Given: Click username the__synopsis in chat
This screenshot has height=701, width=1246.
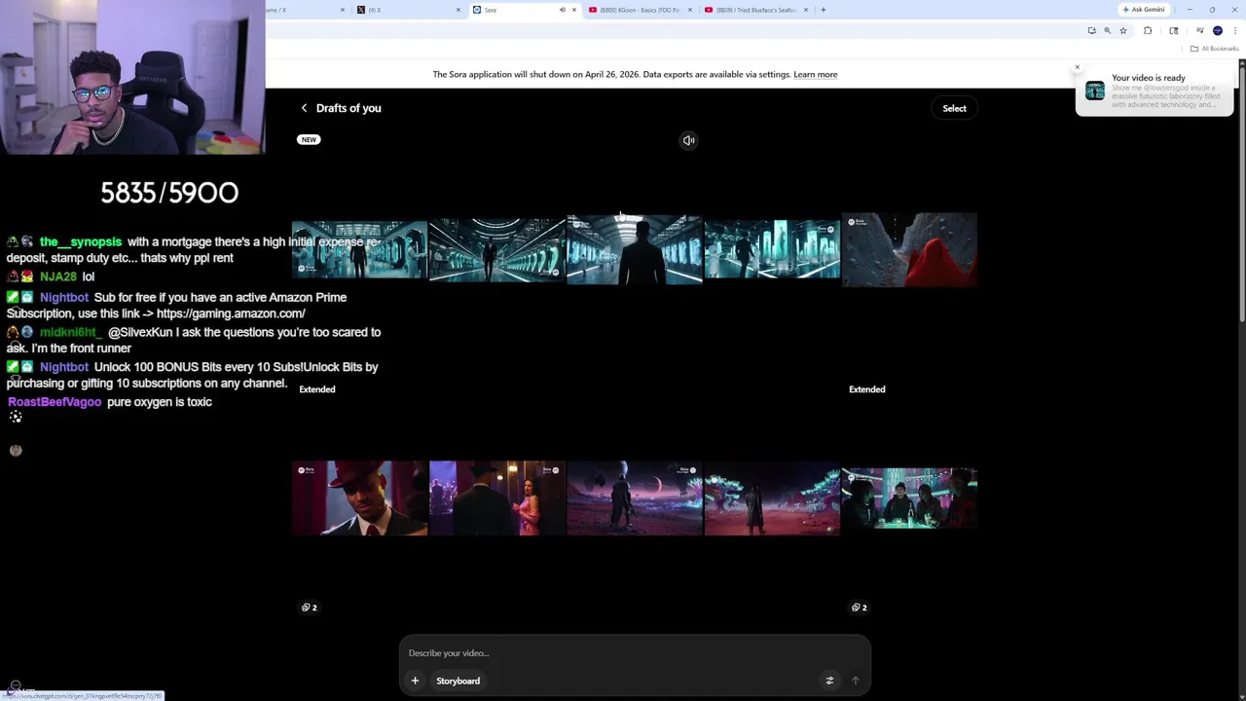Looking at the screenshot, I should [81, 241].
